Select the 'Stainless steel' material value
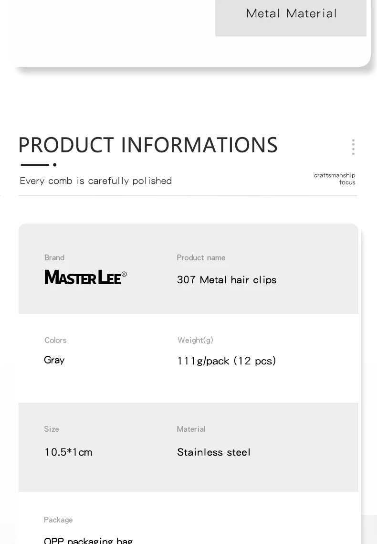The image size is (377, 544). pyautogui.click(x=213, y=452)
